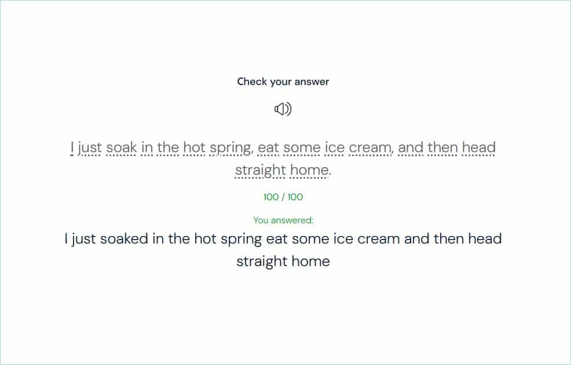Look up the underlined word "home"
The width and height of the screenshot is (571, 365).
[309, 171]
